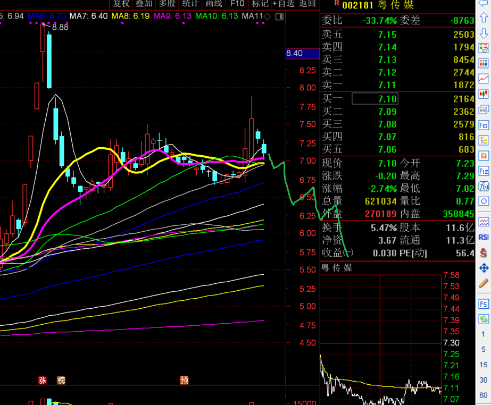Click the 外盘 value 270189
This screenshot has height=405, width=491.
click(x=380, y=214)
